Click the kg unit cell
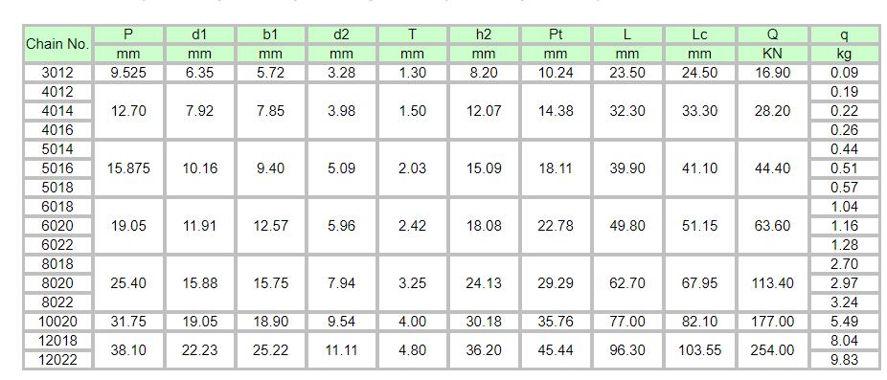 844,55
